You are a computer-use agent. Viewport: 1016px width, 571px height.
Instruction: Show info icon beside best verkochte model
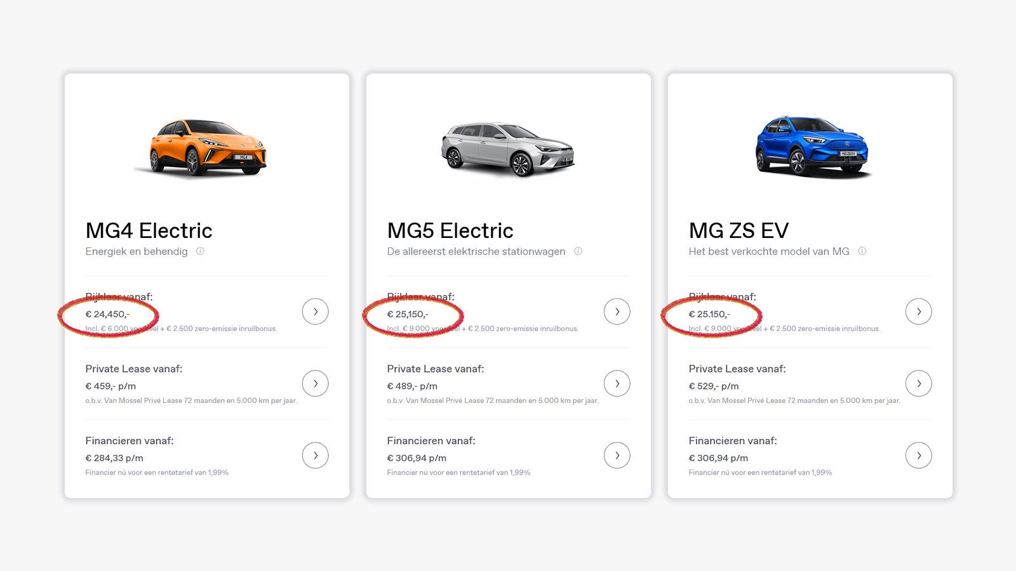click(x=862, y=251)
